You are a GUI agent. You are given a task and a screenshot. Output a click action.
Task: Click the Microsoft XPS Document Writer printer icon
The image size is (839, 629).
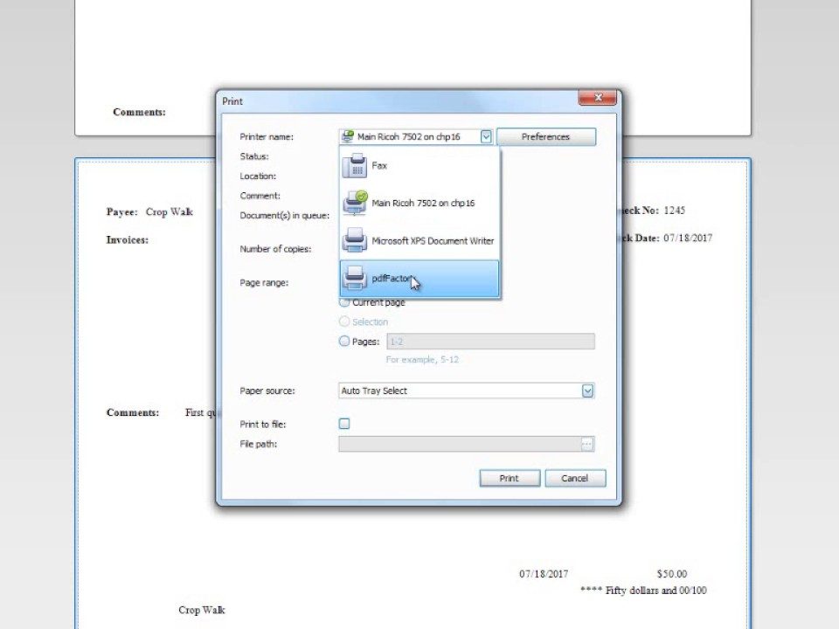[355, 241]
